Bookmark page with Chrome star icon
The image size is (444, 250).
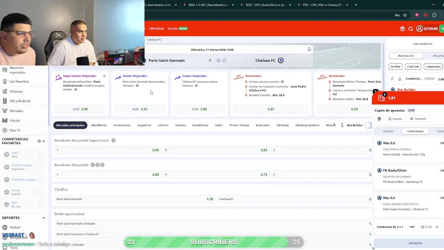pos(405,15)
